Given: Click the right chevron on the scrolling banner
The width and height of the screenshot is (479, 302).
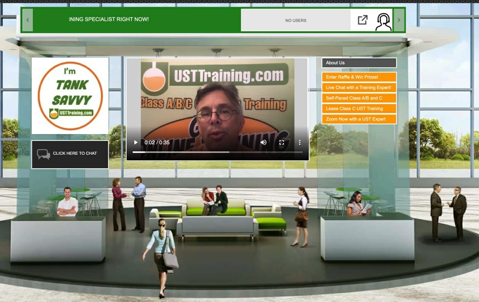Looking at the screenshot, I should click(x=399, y=20).
